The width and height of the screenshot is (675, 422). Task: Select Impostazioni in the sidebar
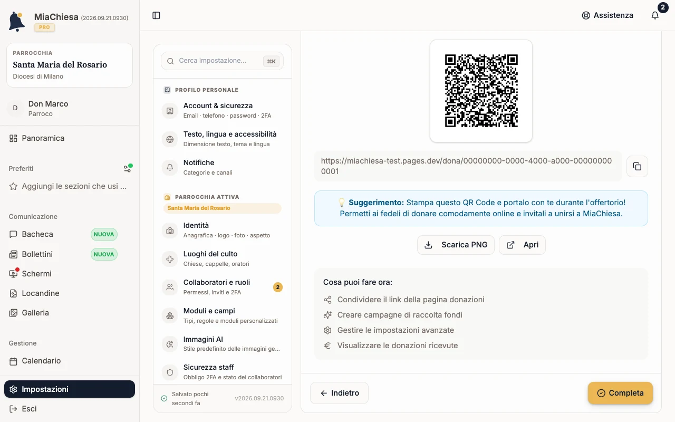[70, 389]
